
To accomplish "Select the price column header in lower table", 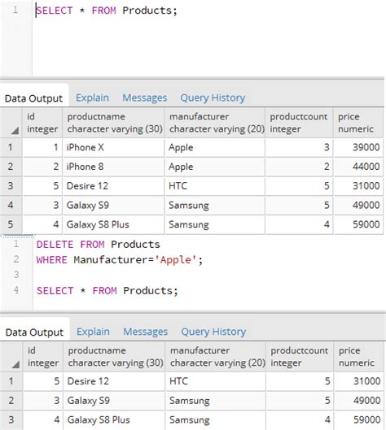I will [359, 357].
